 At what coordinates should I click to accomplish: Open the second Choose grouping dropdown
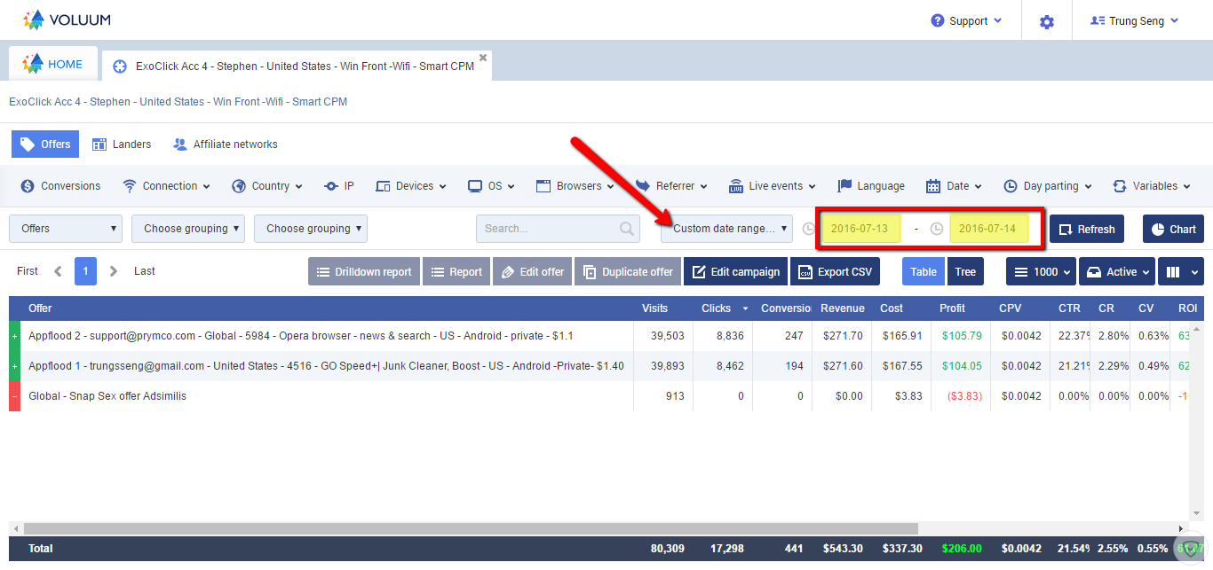(x=311, y=229)
